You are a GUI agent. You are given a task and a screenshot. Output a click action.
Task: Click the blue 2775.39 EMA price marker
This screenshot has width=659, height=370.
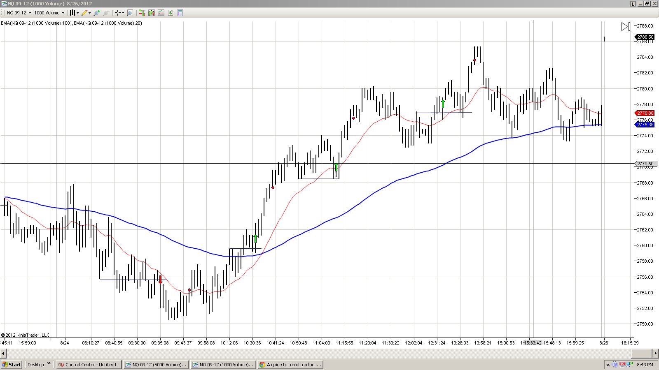point(645,125)
